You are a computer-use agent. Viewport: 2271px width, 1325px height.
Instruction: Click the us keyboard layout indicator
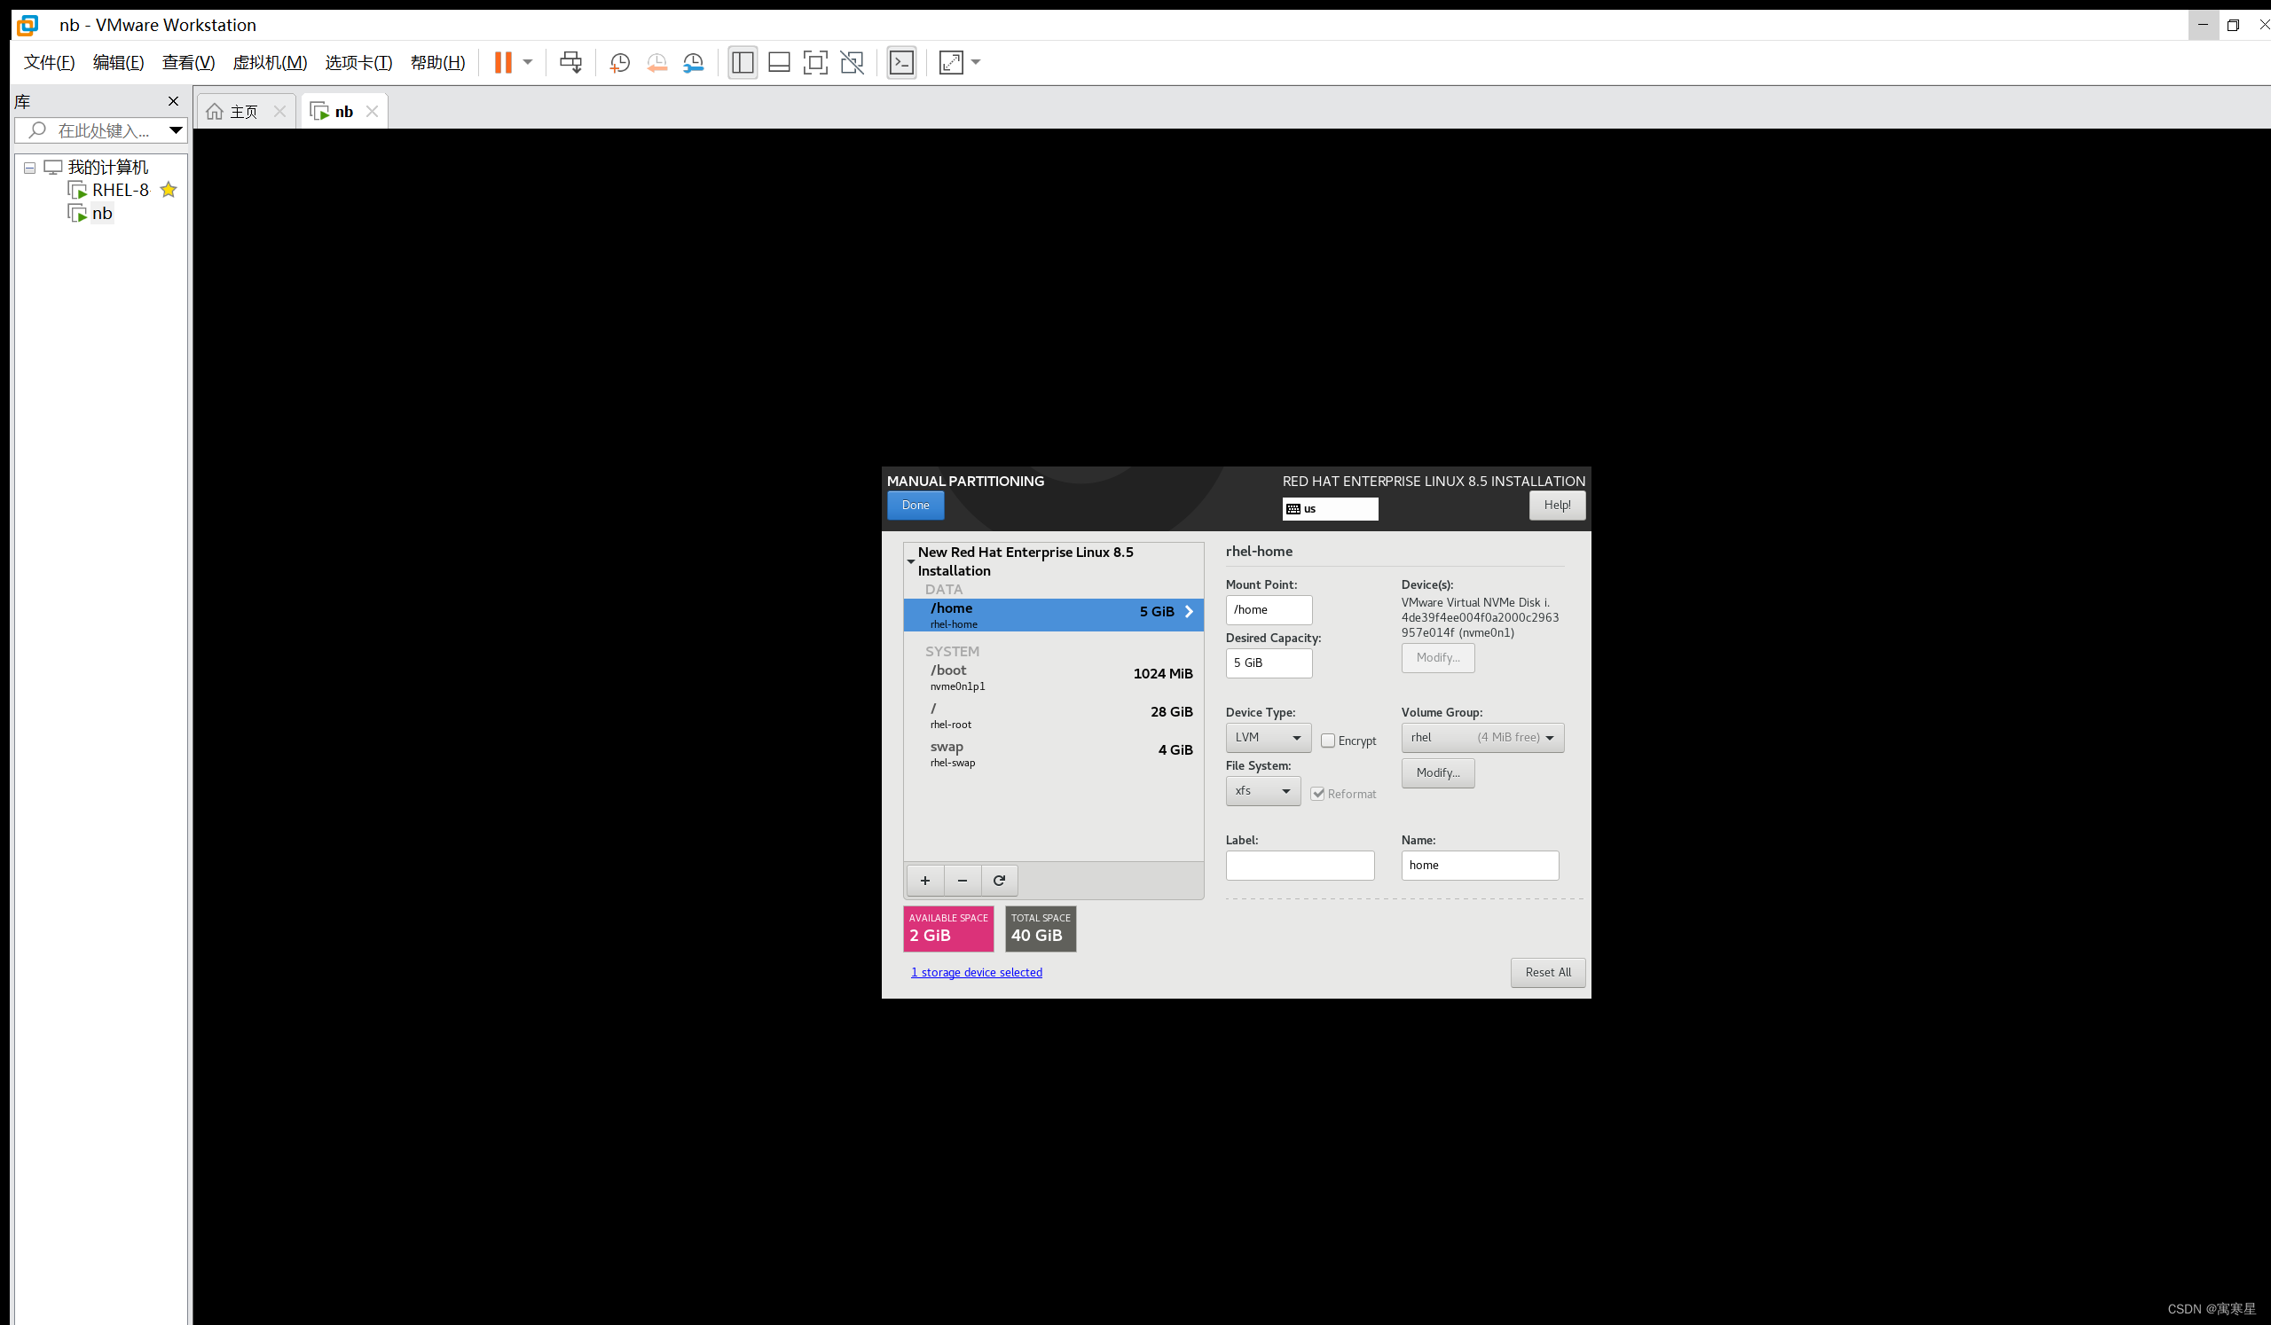click(x=1330, y=509)
